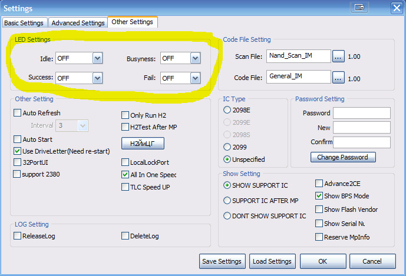Open the Success LED dropdown

[x=98, y=78]
